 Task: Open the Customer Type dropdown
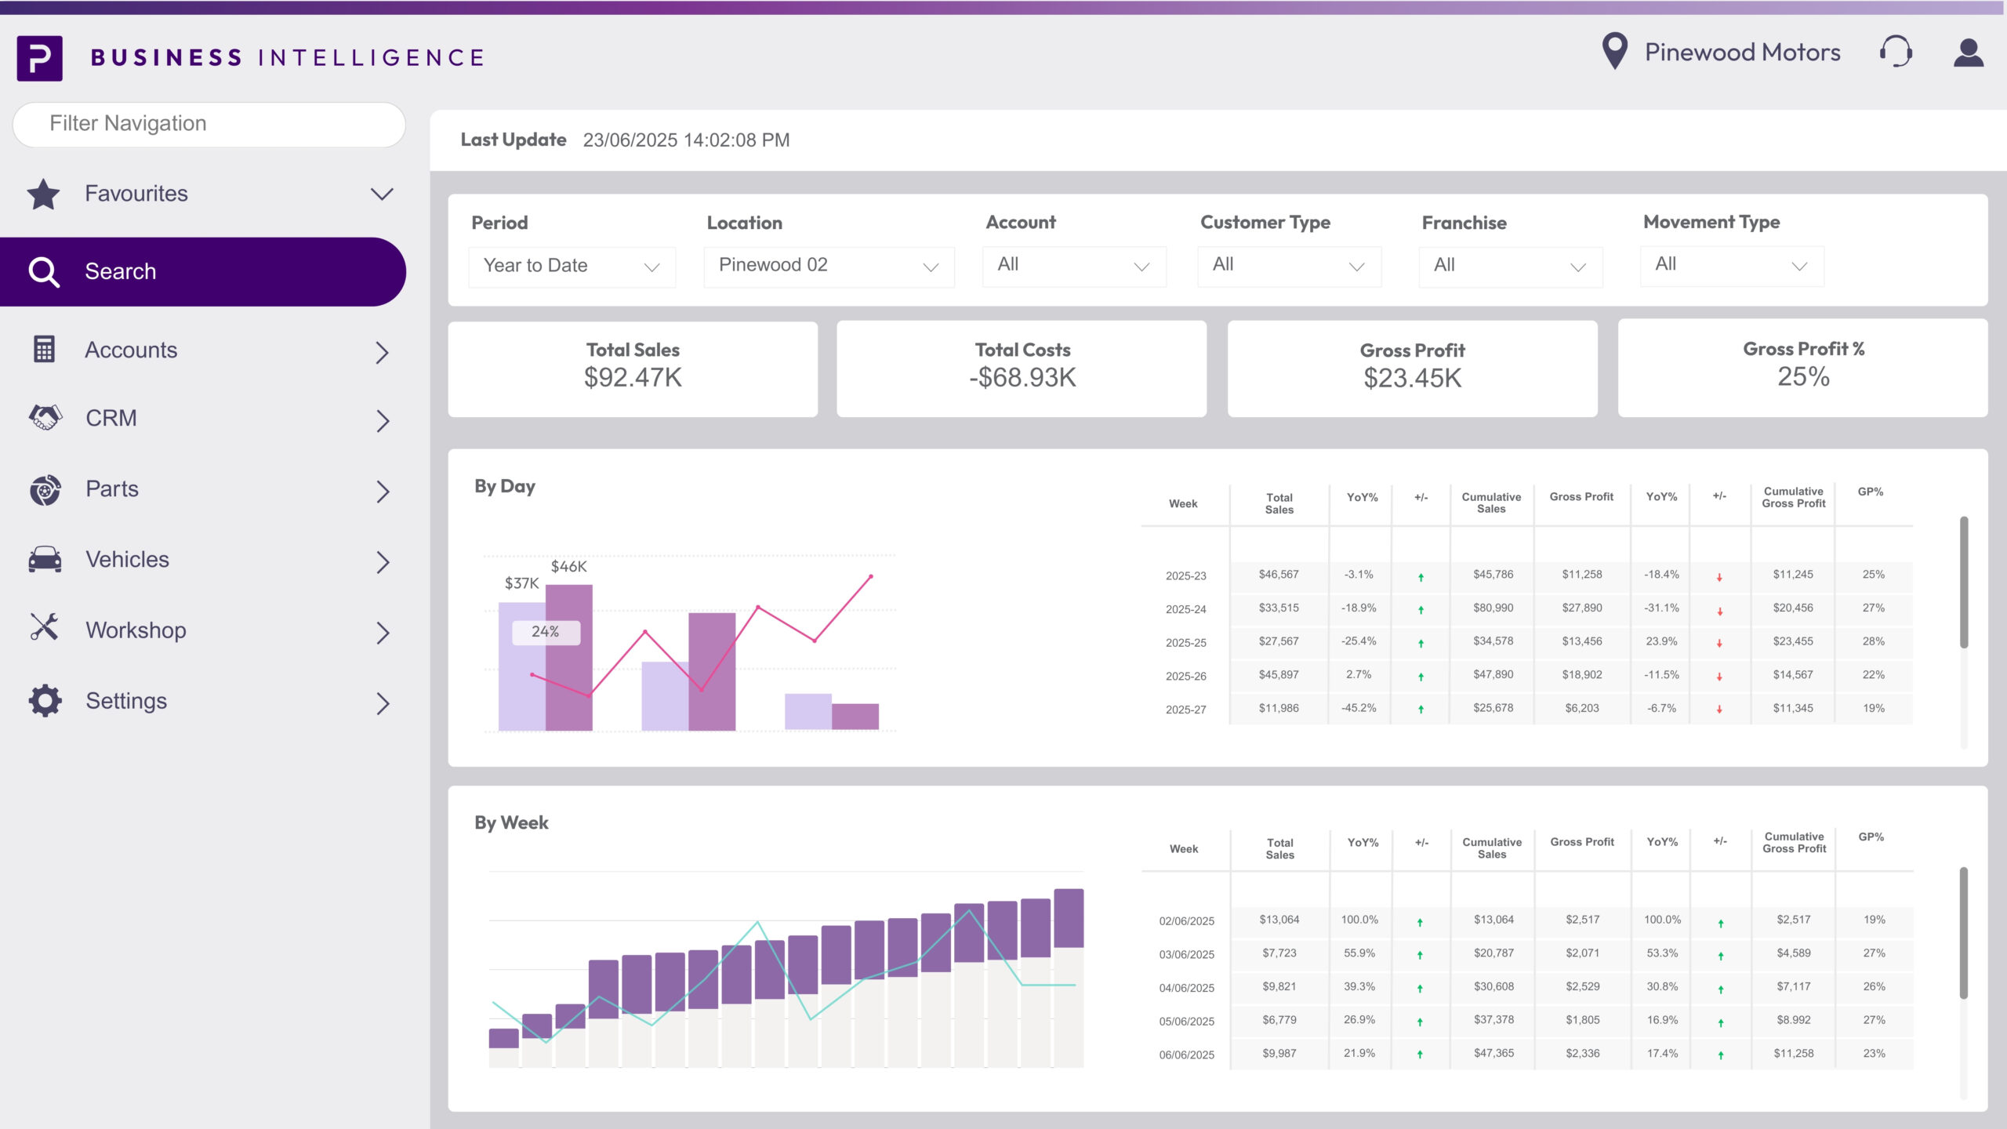1288,267
